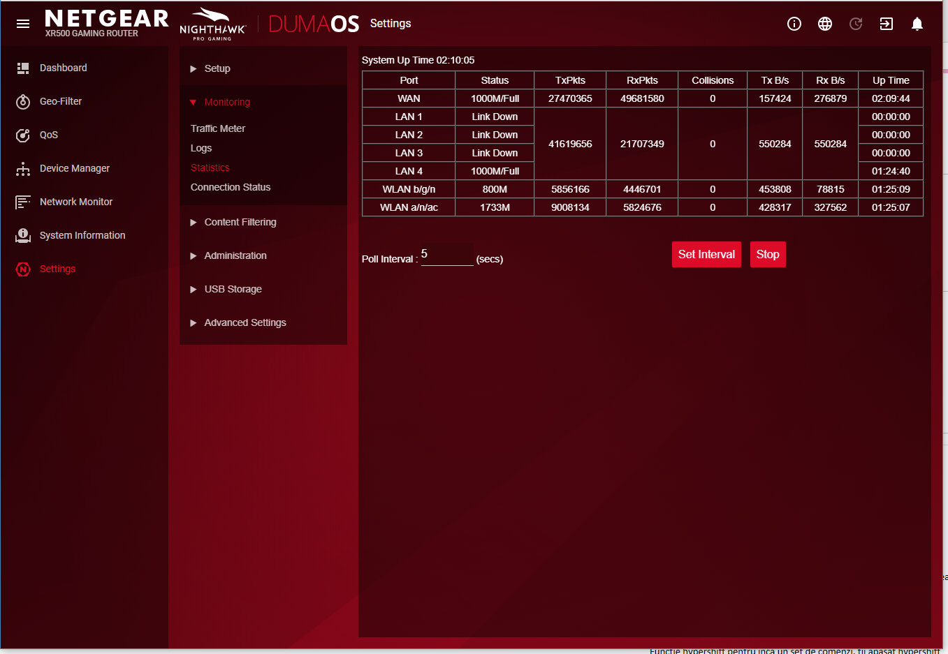Image resolution: width=948 pixels, height=654 pixels.
Task: Click the Dashboard sidebar icon
Action: (23, 68)
